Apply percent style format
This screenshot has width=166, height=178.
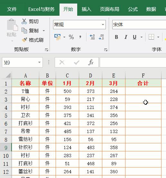[71, 37]
